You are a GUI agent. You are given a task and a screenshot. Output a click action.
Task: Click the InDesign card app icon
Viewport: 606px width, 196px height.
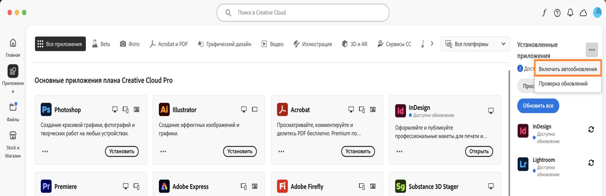400,111
